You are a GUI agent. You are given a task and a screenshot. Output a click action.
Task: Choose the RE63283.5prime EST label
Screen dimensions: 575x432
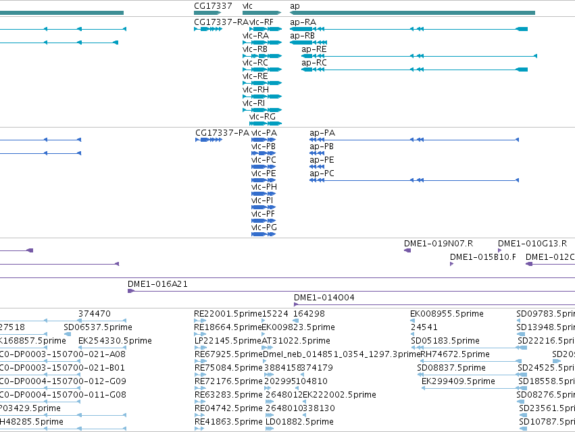(228, 395)
